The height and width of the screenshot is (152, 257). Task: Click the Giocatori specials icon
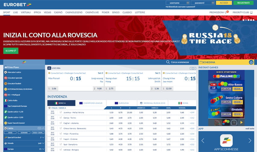coord(6,78)
